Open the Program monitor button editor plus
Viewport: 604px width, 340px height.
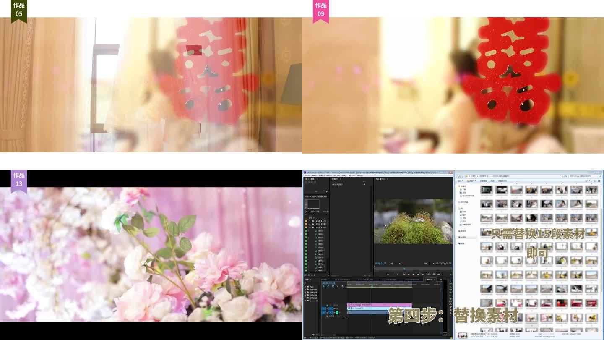[x=450, y=275]
